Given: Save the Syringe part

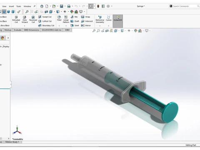Looking at the screenshot, I should tap(62, 6).
